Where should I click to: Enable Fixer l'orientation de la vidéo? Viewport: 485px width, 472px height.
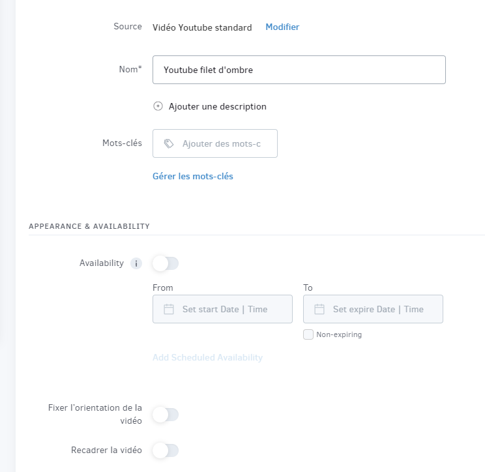click(166, 415)
